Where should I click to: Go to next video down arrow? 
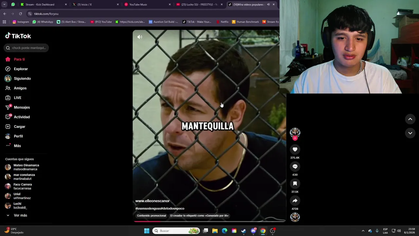[x=410, y=133]
